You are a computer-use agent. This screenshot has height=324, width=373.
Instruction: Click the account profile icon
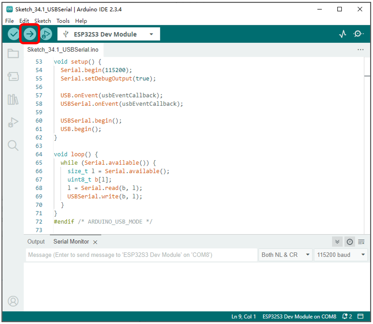coord(13,301)
